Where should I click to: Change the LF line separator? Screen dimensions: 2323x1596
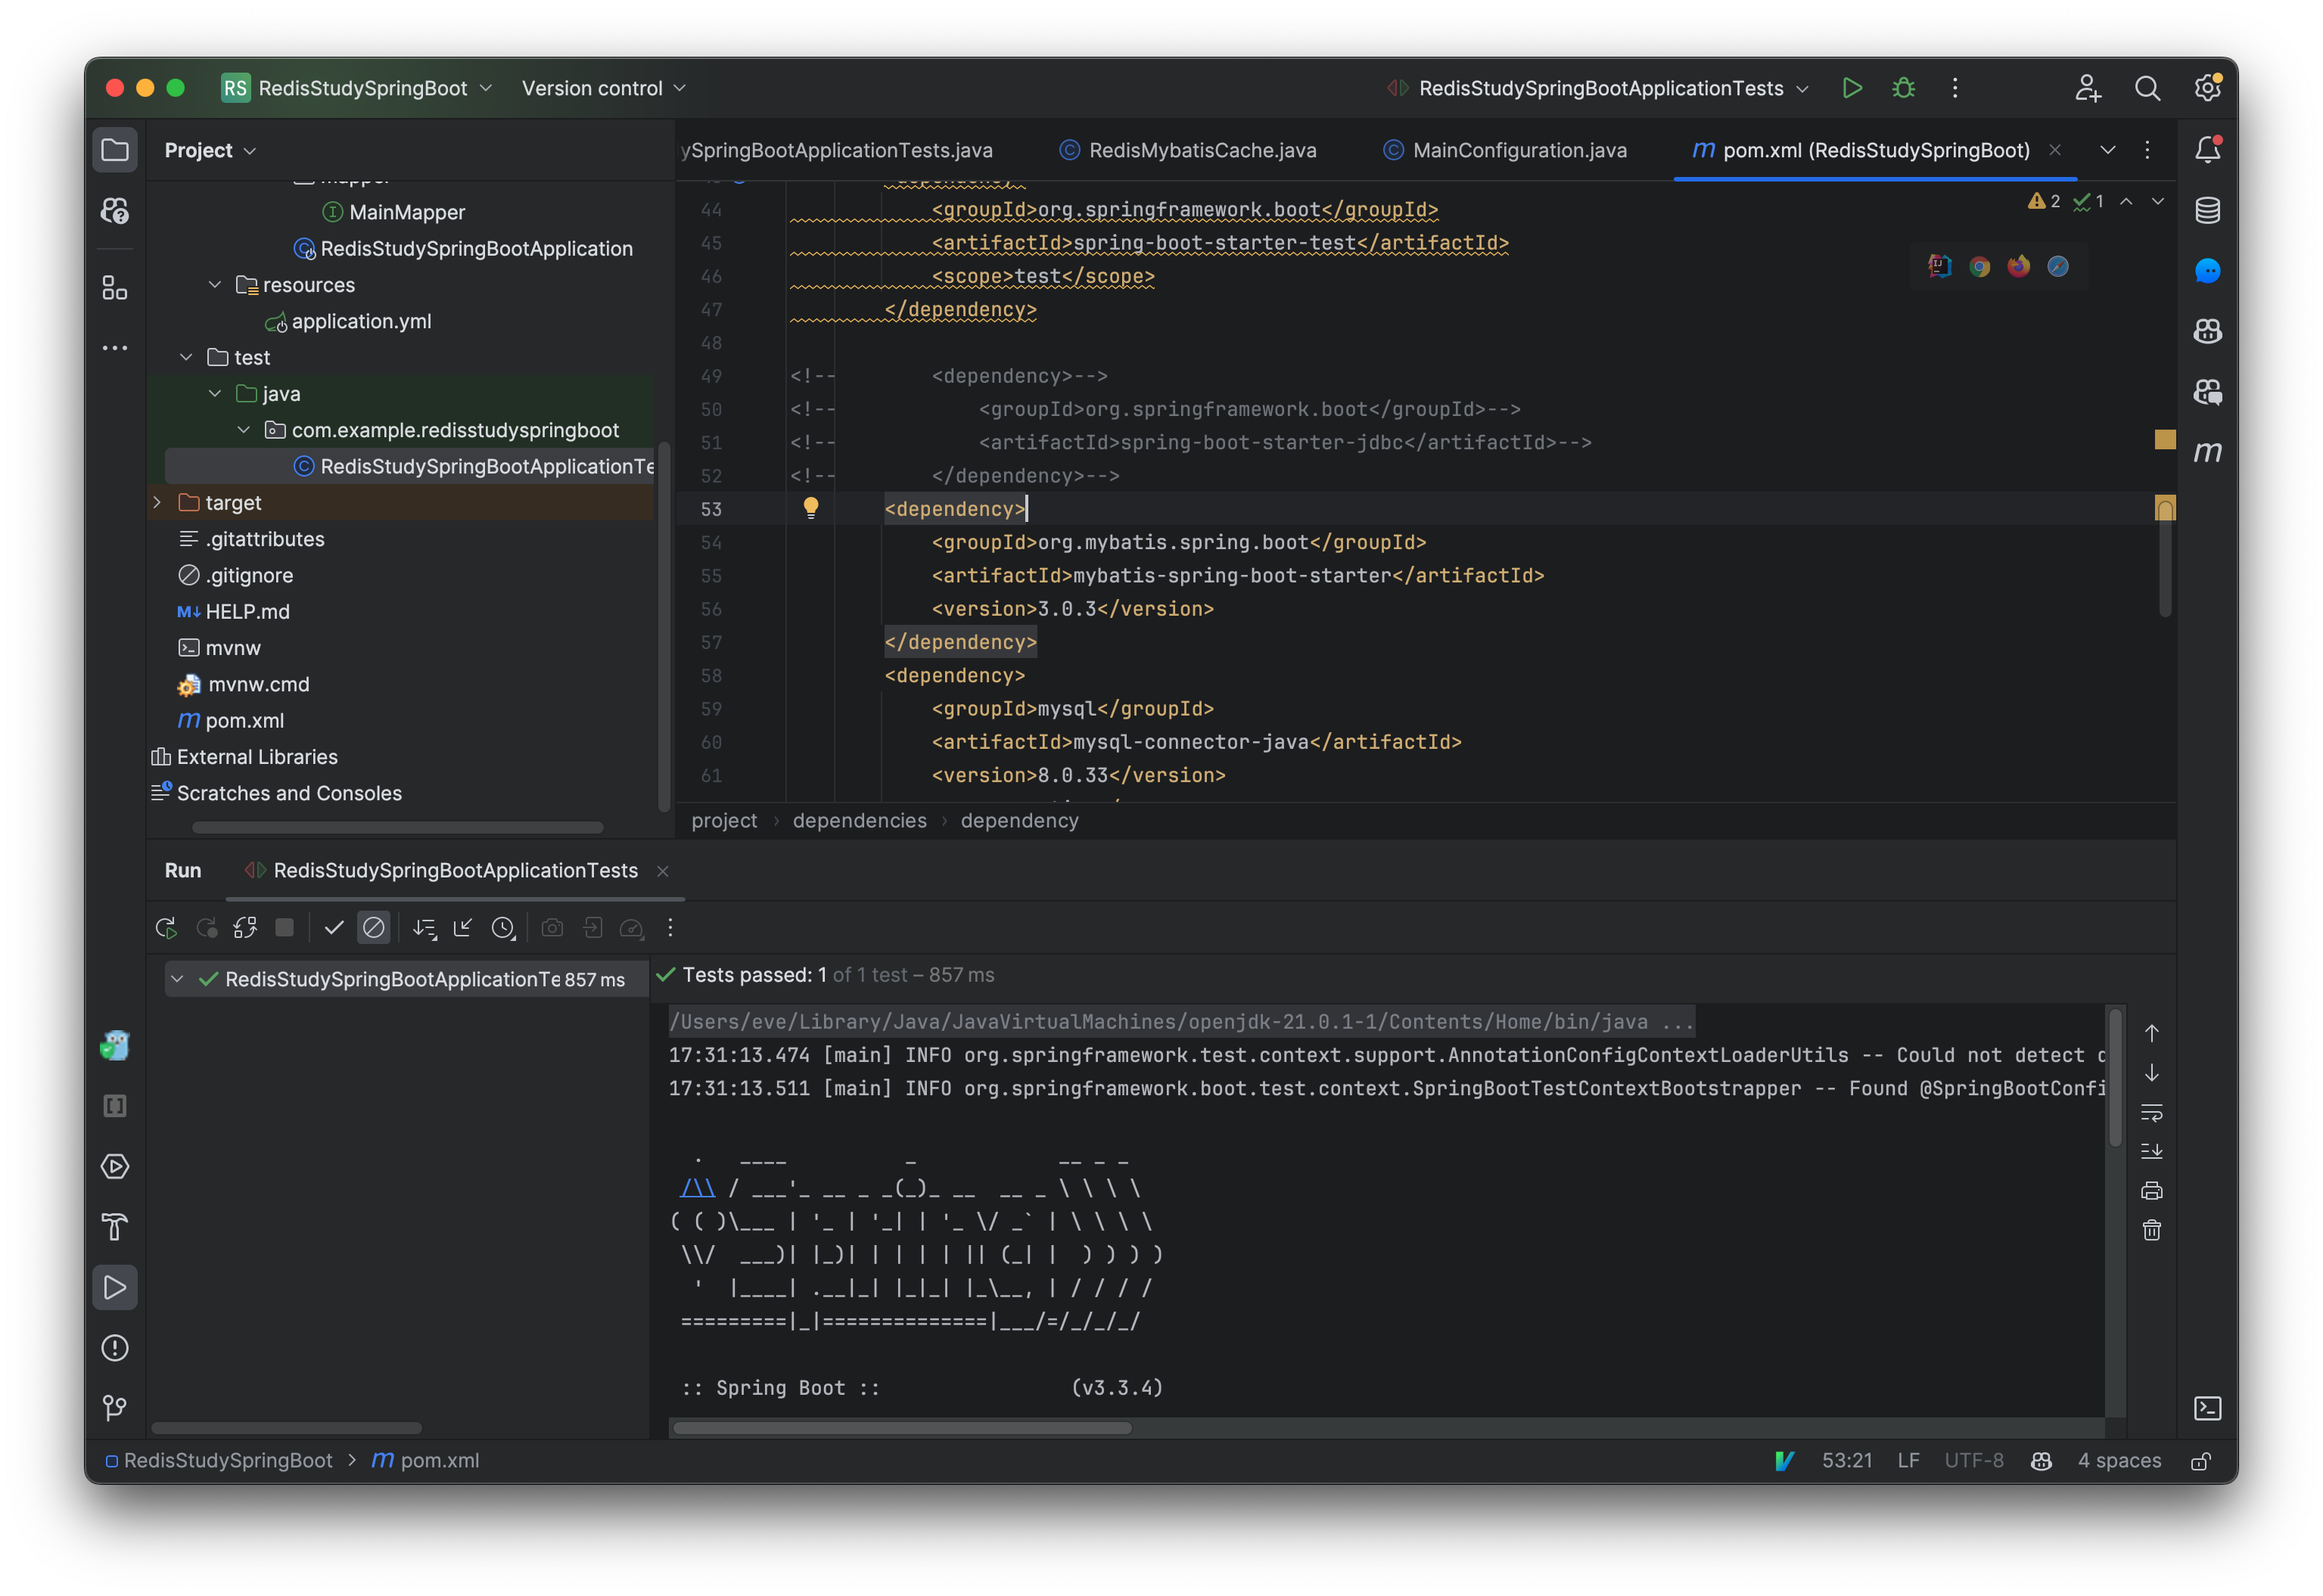click(1908, 1461)
